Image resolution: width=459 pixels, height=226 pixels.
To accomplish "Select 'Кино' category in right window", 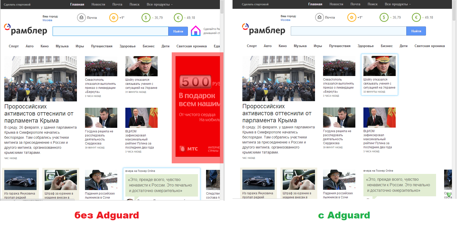I will [x=283, y=46].
